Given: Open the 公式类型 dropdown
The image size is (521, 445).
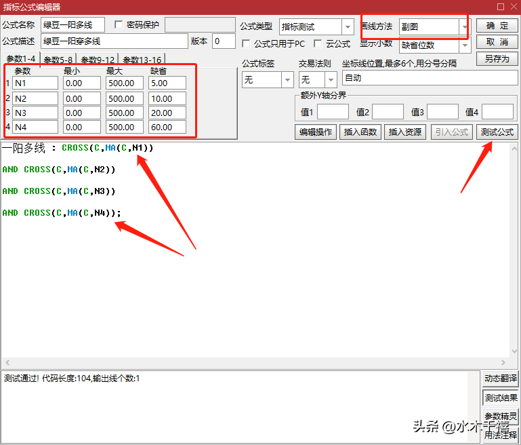Looking at the screenshot, I should (348, 26).
